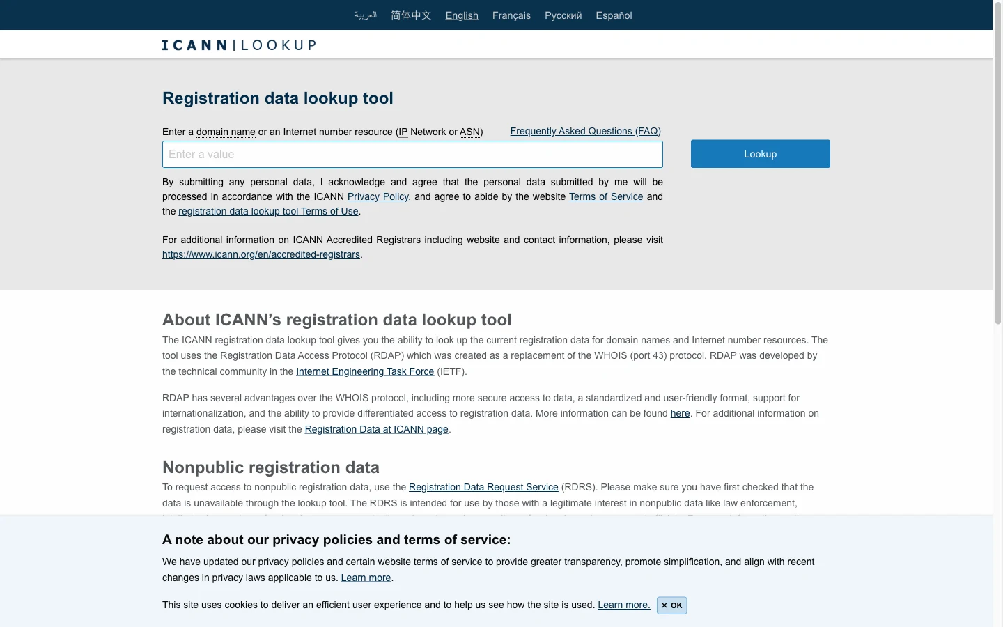1003x627 pixels.
Task: Click 'Nonpublic registration data' heading
Action: [271, 467]
